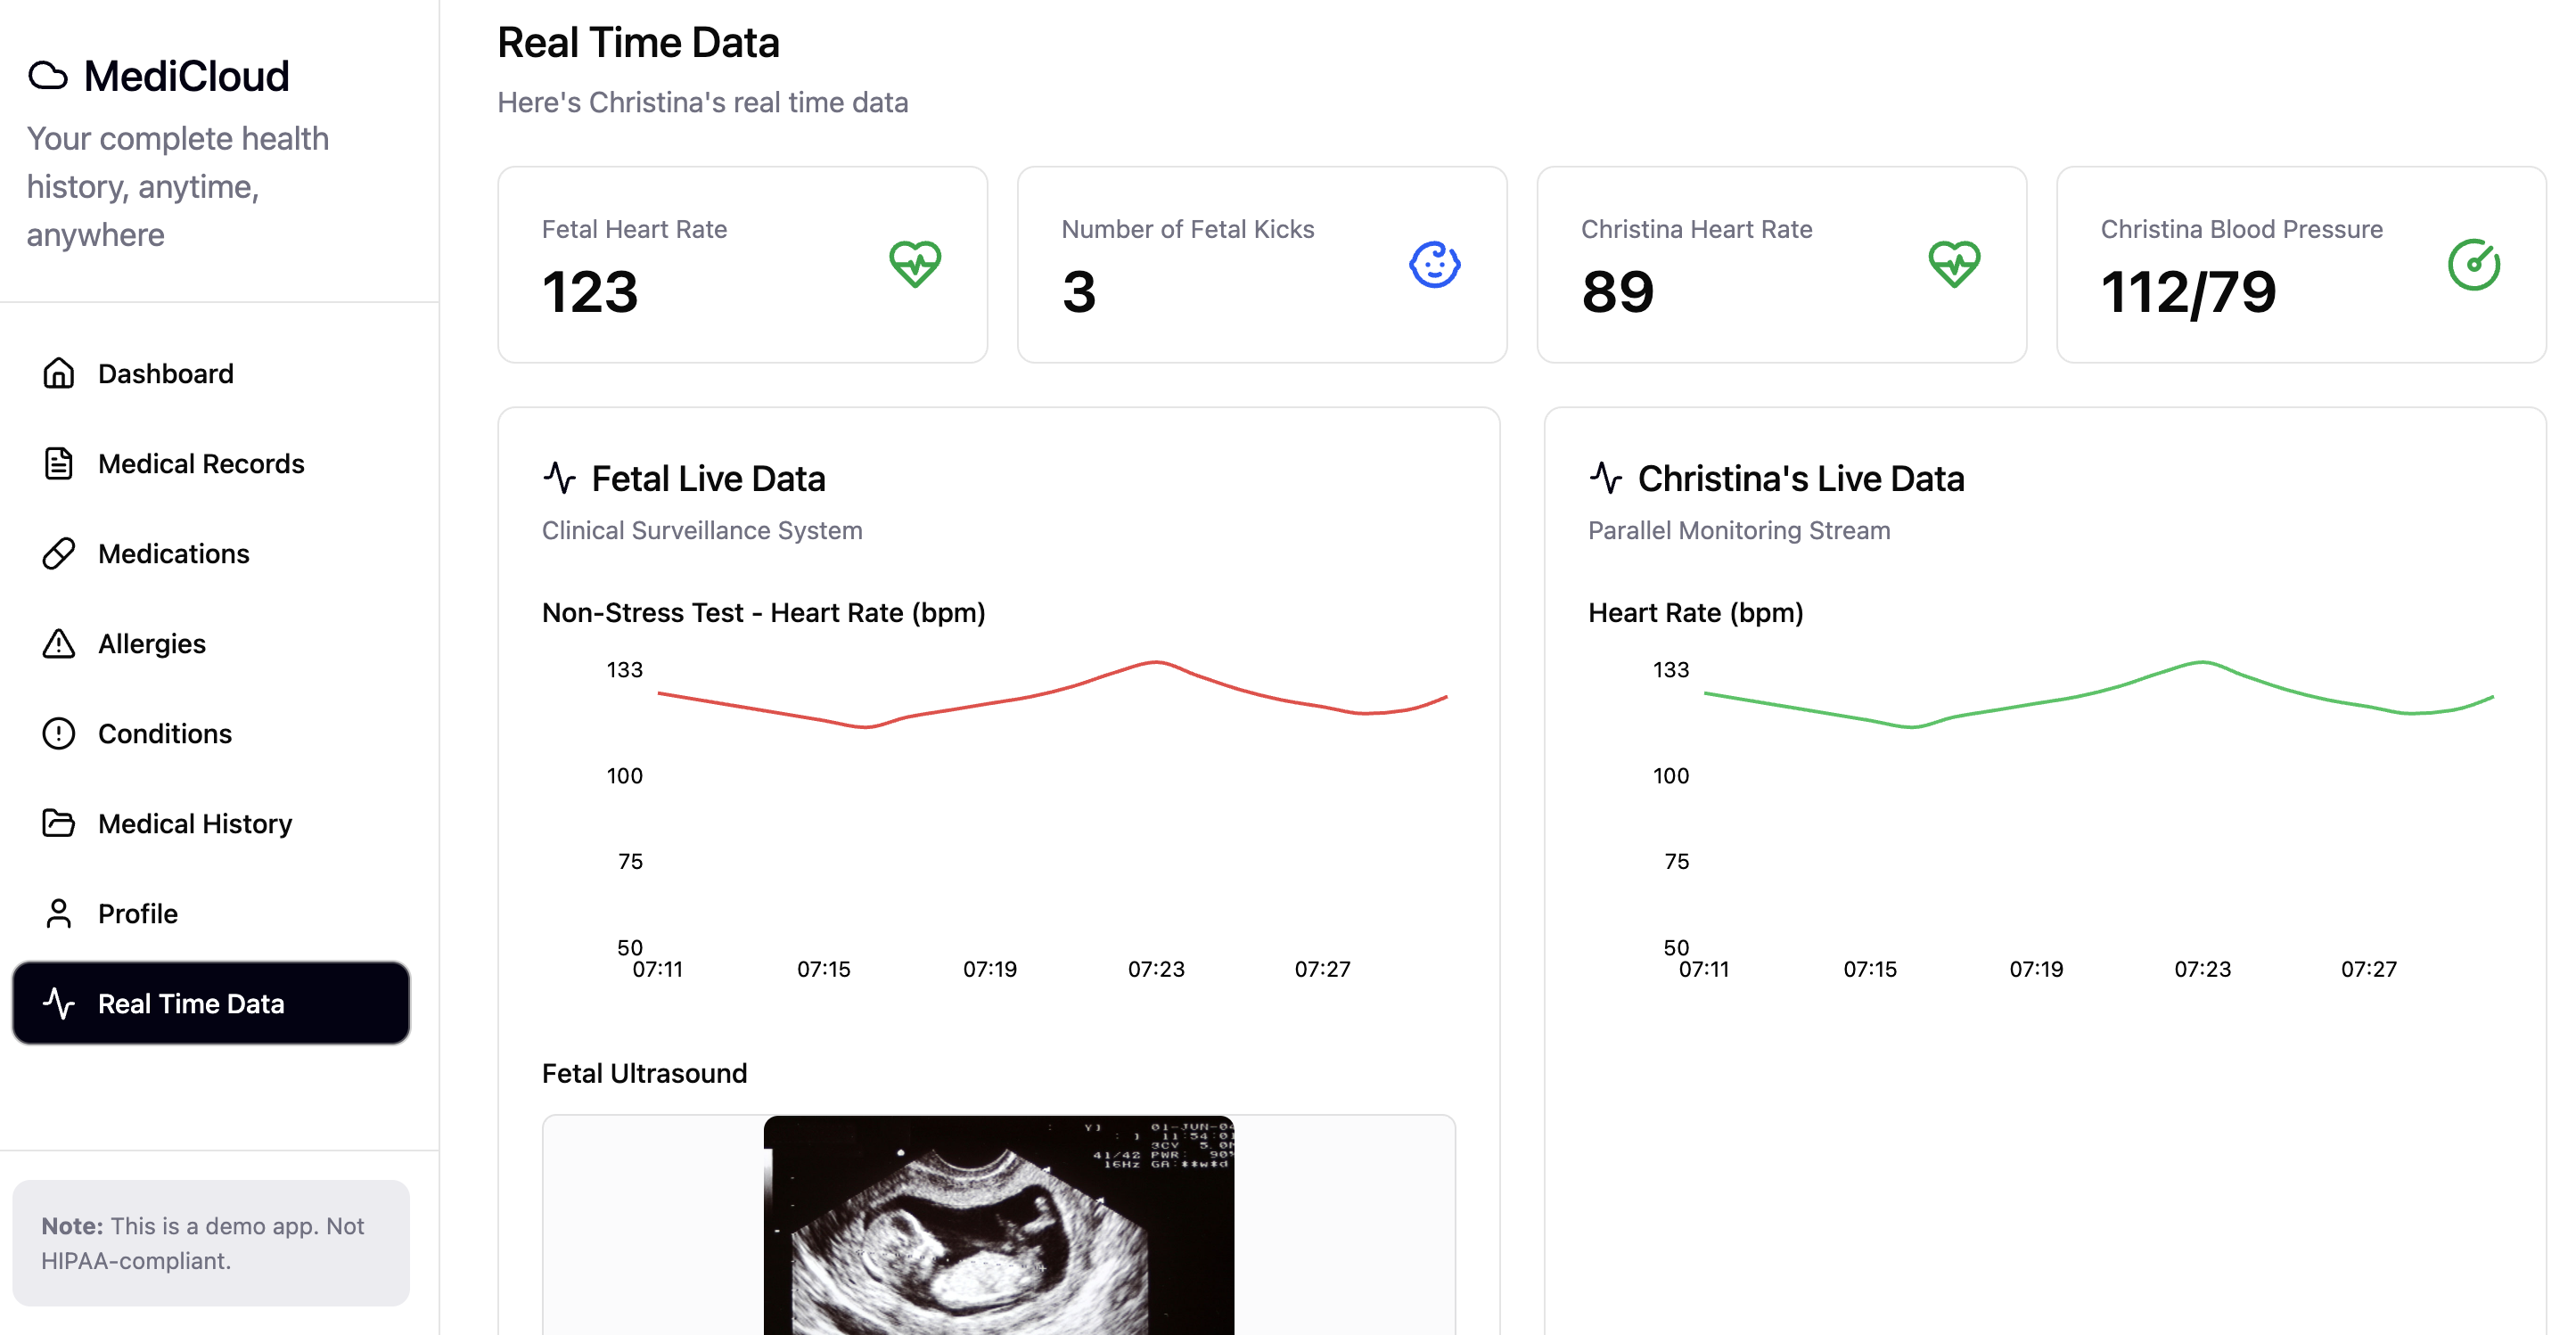Click the Allergies warning triangle icon
The height and width of the screenshot is (1335, 2576).
click(x=58, y=643)
